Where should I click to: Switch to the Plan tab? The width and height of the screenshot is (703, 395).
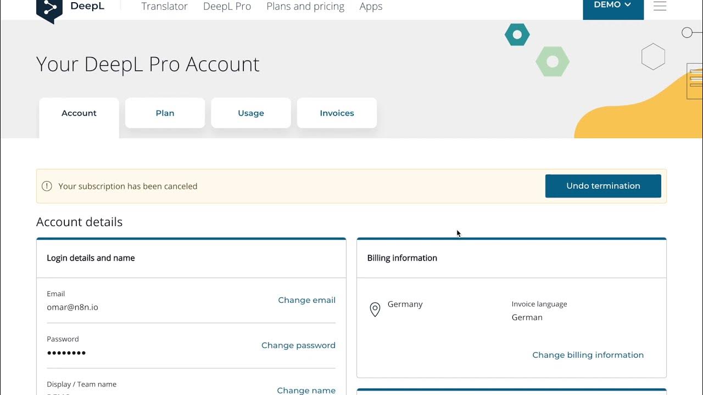(165, 113)
